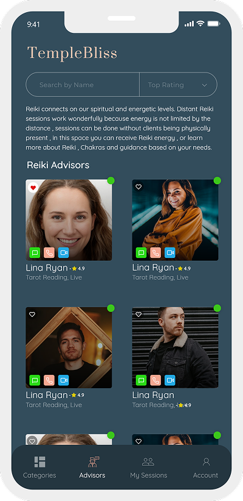Unfavorite the first advisor with the red heart
243x501 pixels.
[33, 187]
